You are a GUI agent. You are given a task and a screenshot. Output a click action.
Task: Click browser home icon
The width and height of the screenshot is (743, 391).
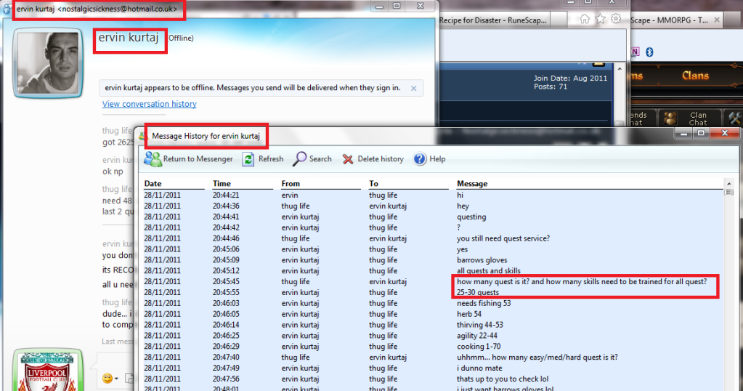click(585, 19)
